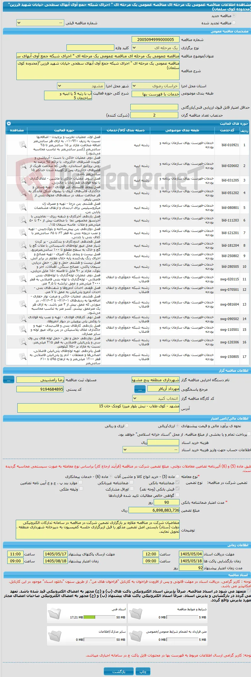Screen dimensions: 251x677
Task: Click the کد پستی field
Action: [x=40, y=389]
